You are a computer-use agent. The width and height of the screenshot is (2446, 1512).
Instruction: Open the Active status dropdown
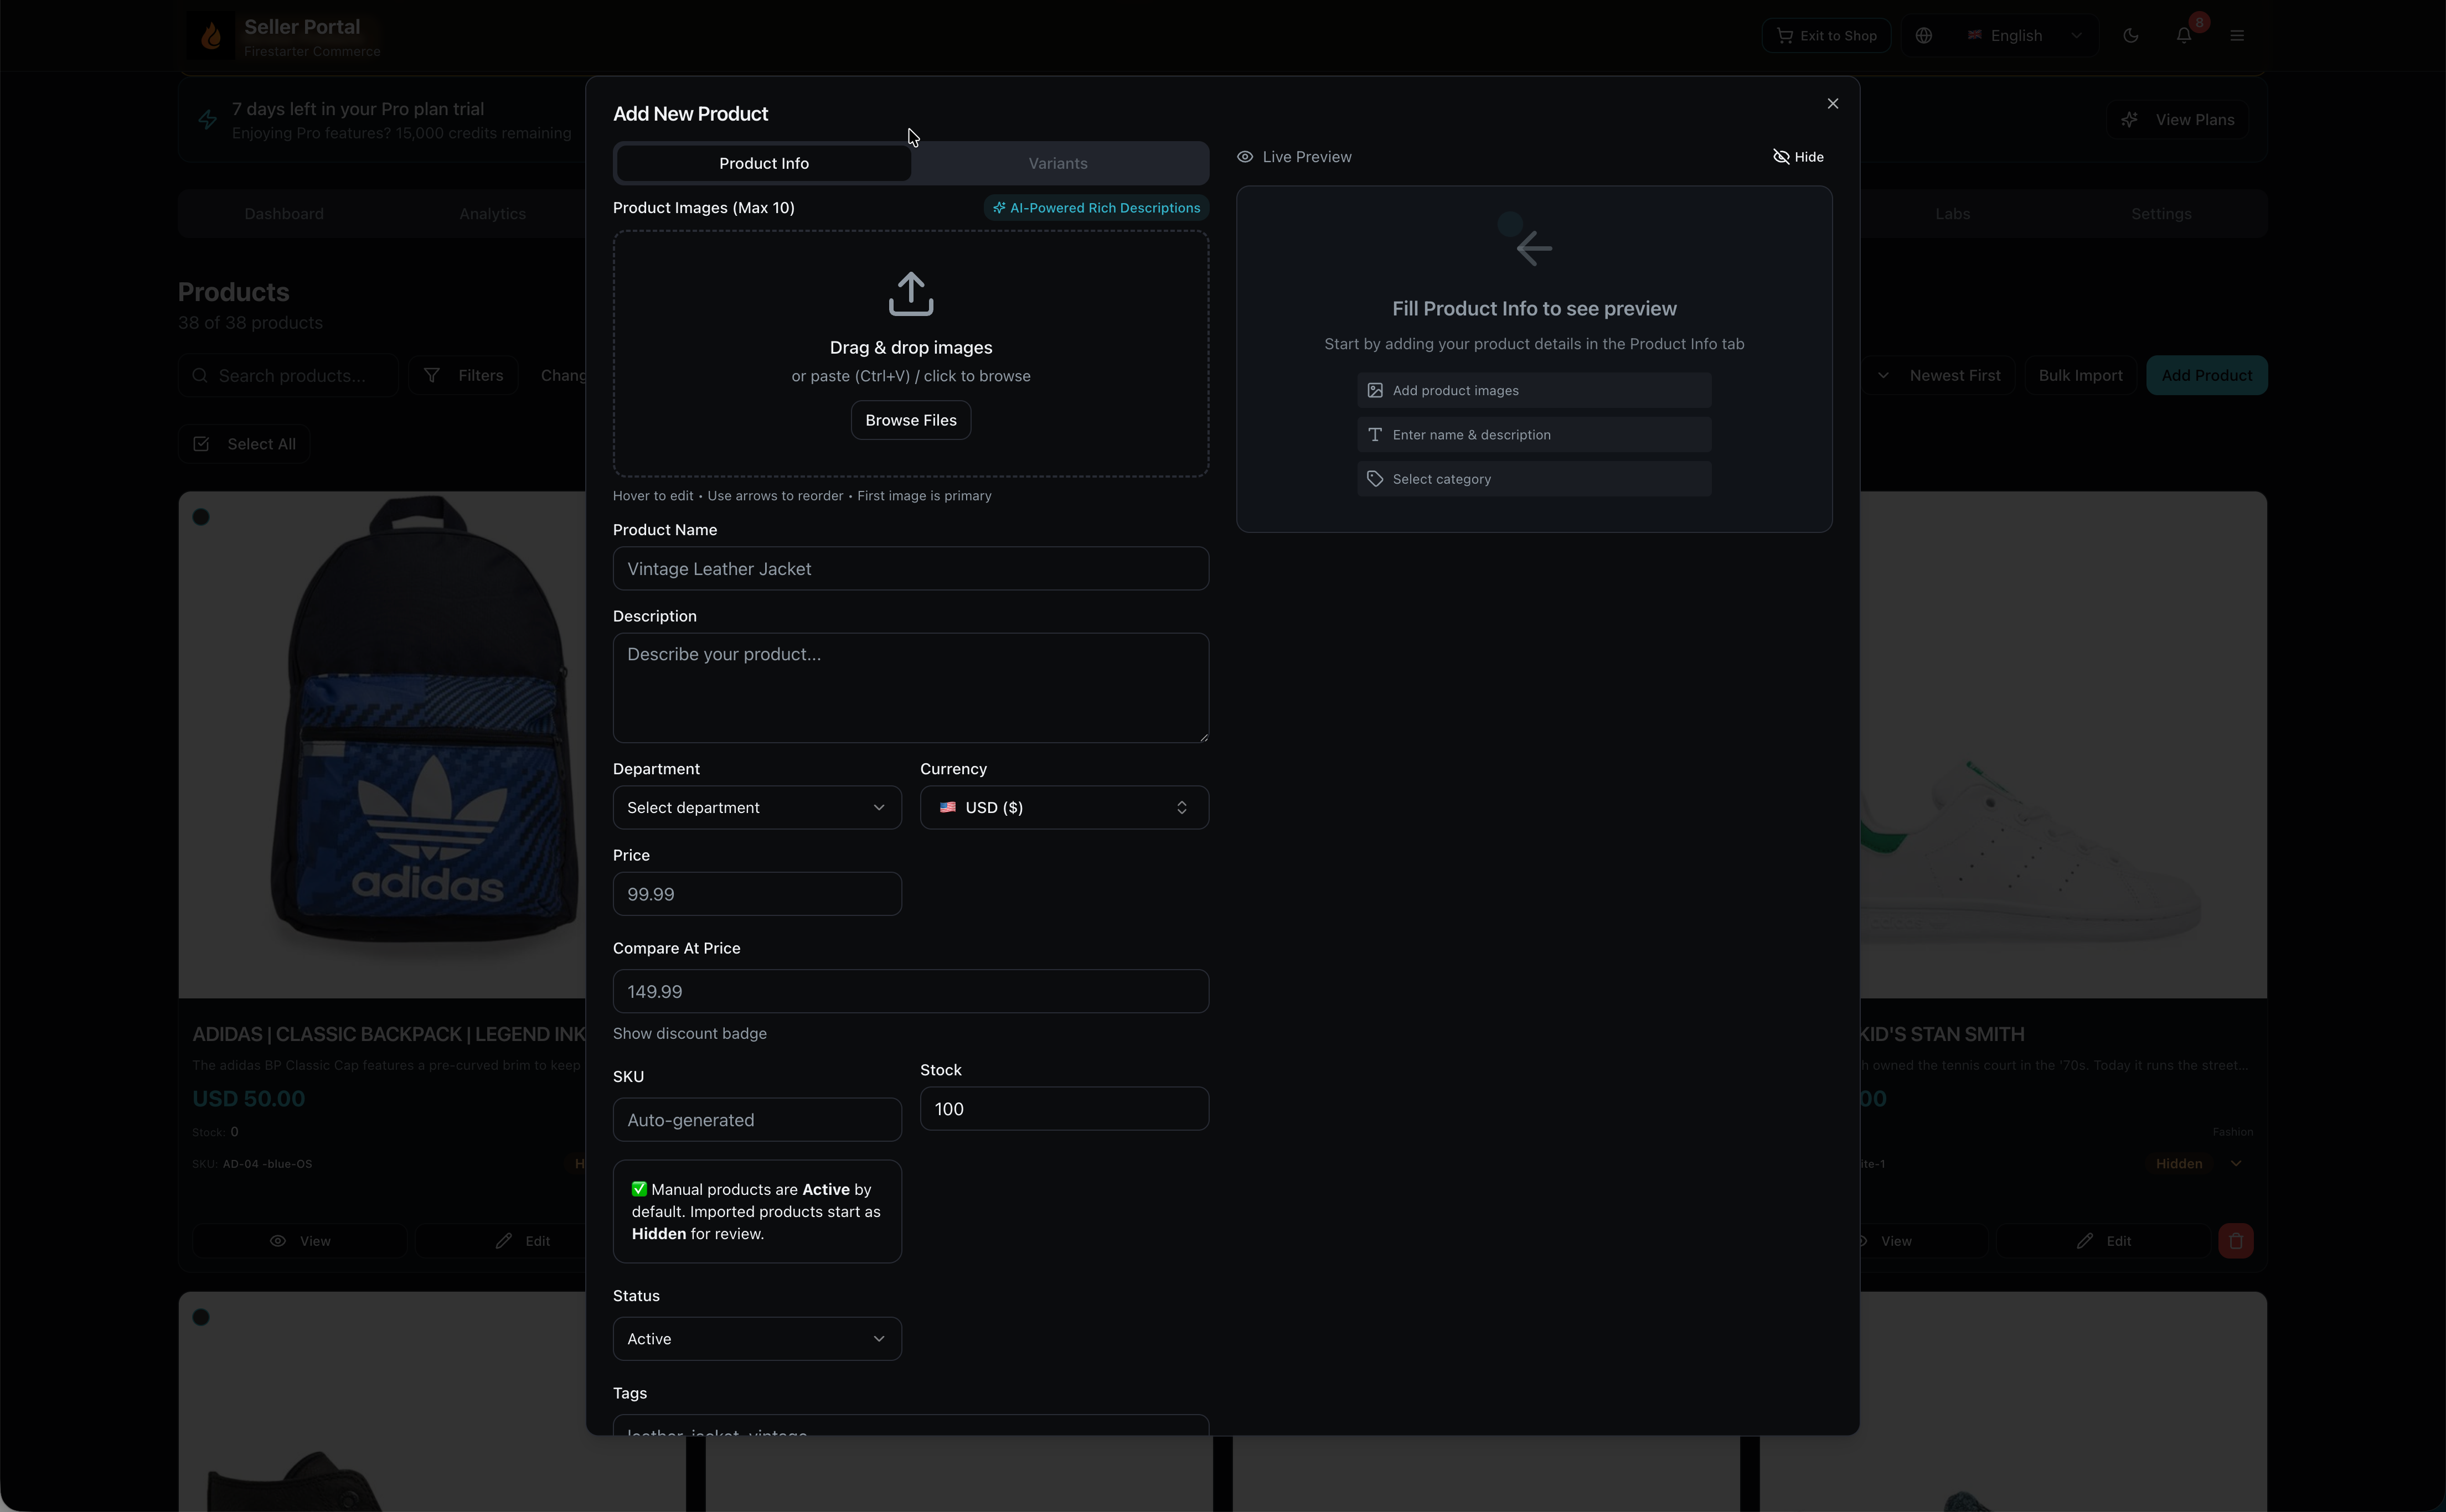click(x=756, y=1339)
